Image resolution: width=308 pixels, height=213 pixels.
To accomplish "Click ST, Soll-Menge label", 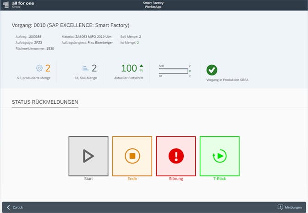I will 86,78.
